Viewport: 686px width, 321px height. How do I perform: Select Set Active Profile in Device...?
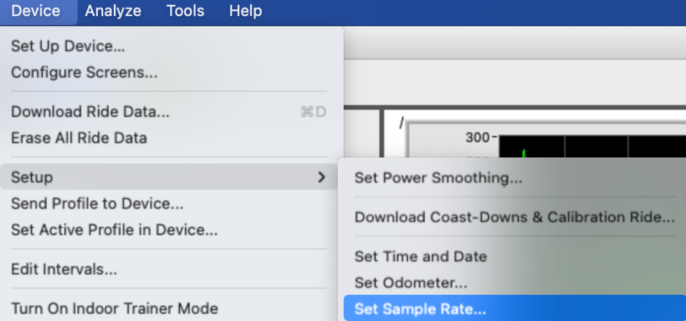point(114,230)
